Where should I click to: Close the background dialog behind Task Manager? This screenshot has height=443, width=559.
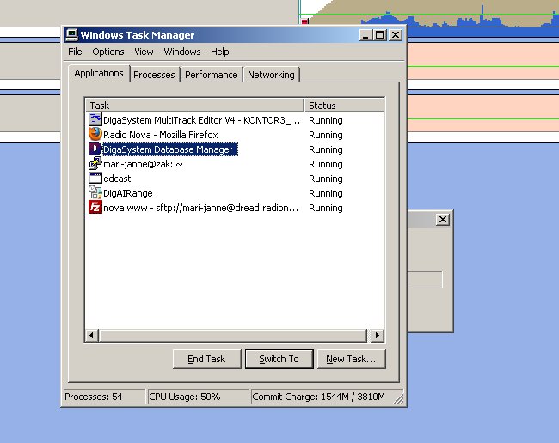click(442, 220)
